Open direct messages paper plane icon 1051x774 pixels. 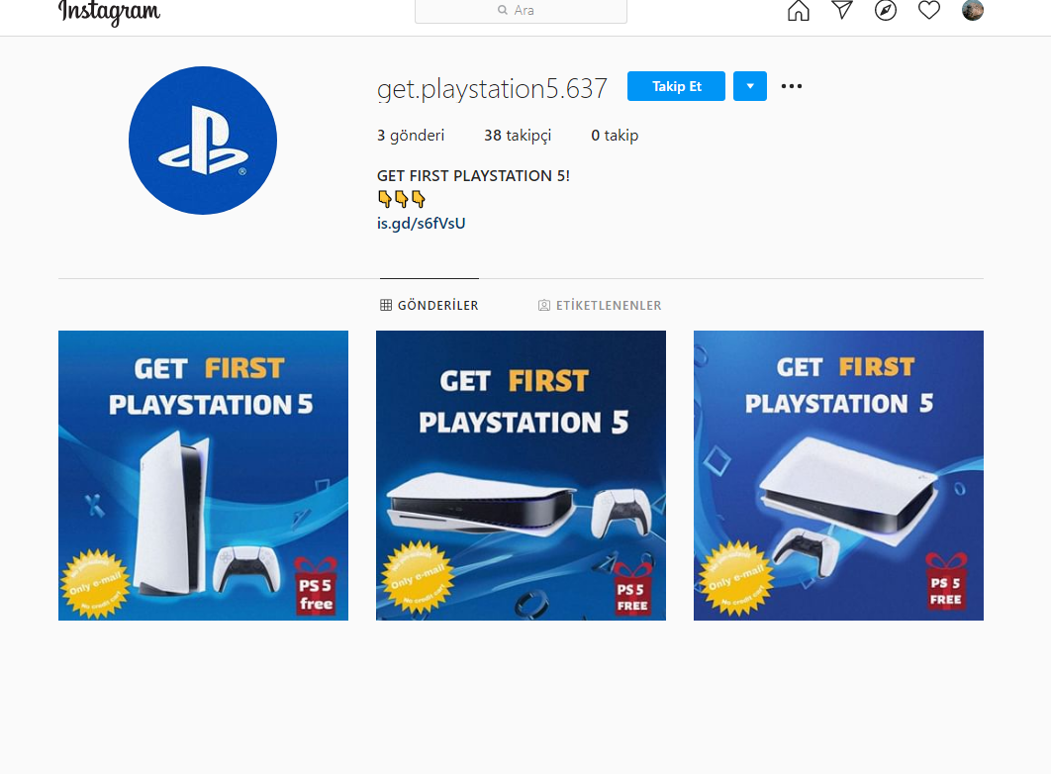pyautogui.click(x=842, y=10)
